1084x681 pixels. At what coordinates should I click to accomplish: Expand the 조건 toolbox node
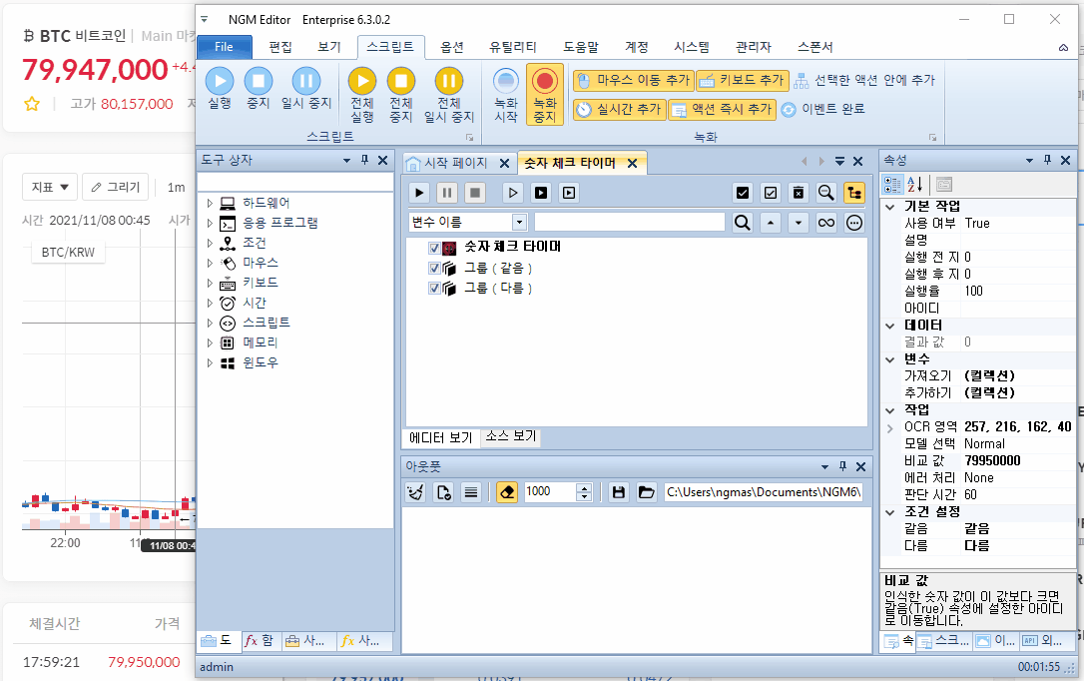point(210,244)
